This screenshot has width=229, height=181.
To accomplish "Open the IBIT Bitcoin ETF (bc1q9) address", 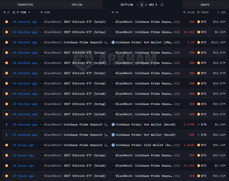I will [x=85, y=114].
